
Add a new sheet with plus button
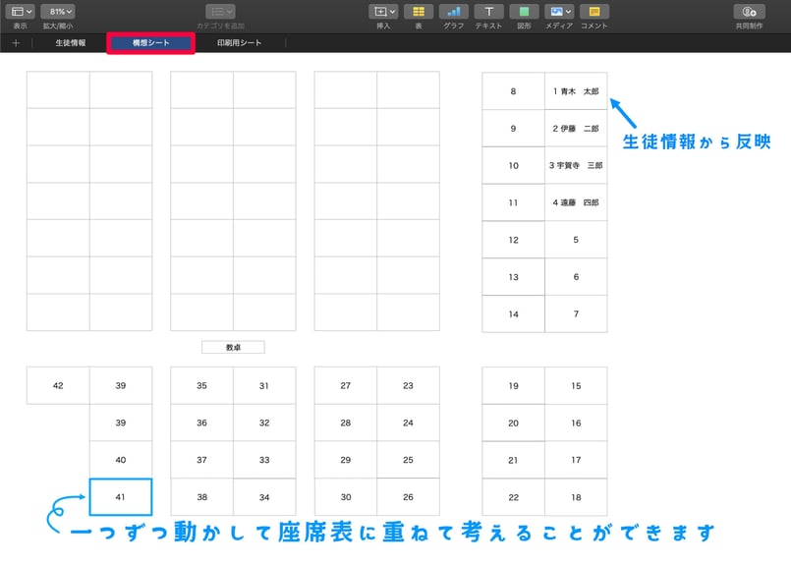click(16, 43)
